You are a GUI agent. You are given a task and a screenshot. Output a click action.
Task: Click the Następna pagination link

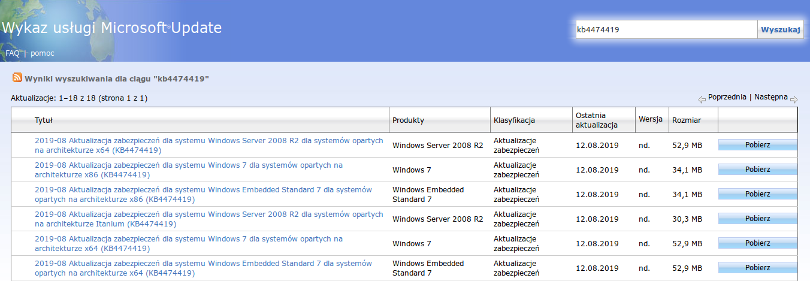[x=771, y=96]
